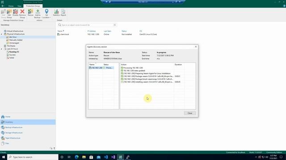The width and height of the screenshot is (286, 160).
Task: Select Manually Added in the tree
Action: pos(16,40)
